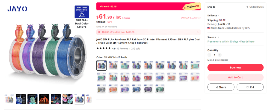Click the location pin icon beside United States
This screenshot has width=268, height=111.
[247, 7]
